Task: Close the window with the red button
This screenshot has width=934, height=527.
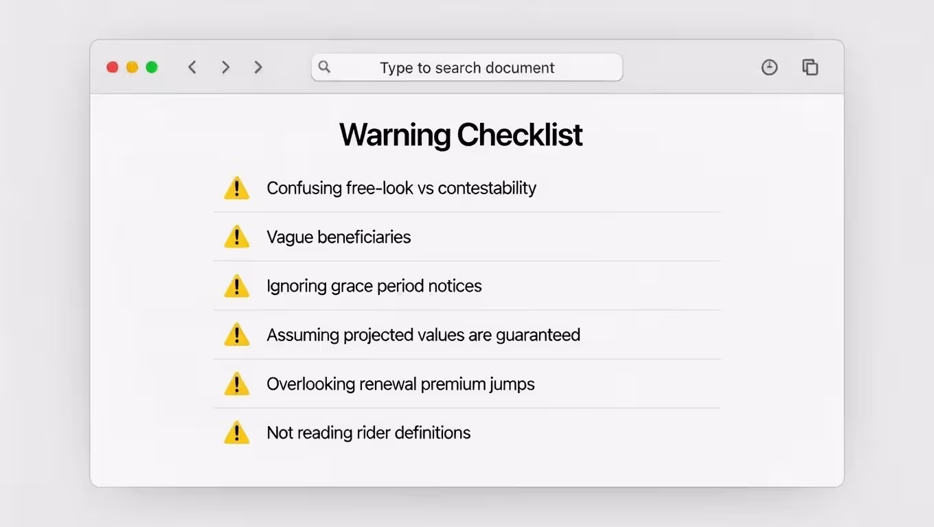Action: pyautogui.click(x=113, y=67)
